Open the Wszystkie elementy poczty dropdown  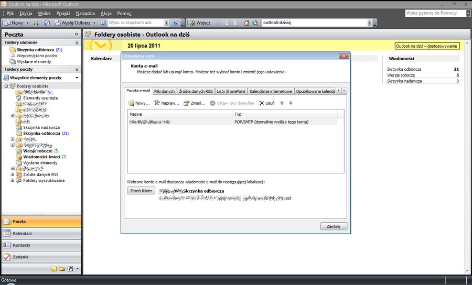77,78
